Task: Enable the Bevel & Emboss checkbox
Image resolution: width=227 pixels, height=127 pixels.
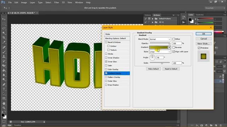Action: (x=106, y=42)
